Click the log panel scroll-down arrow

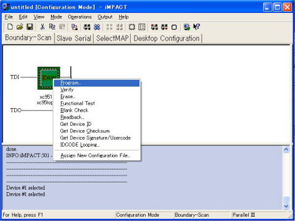[x=286, y=206]
